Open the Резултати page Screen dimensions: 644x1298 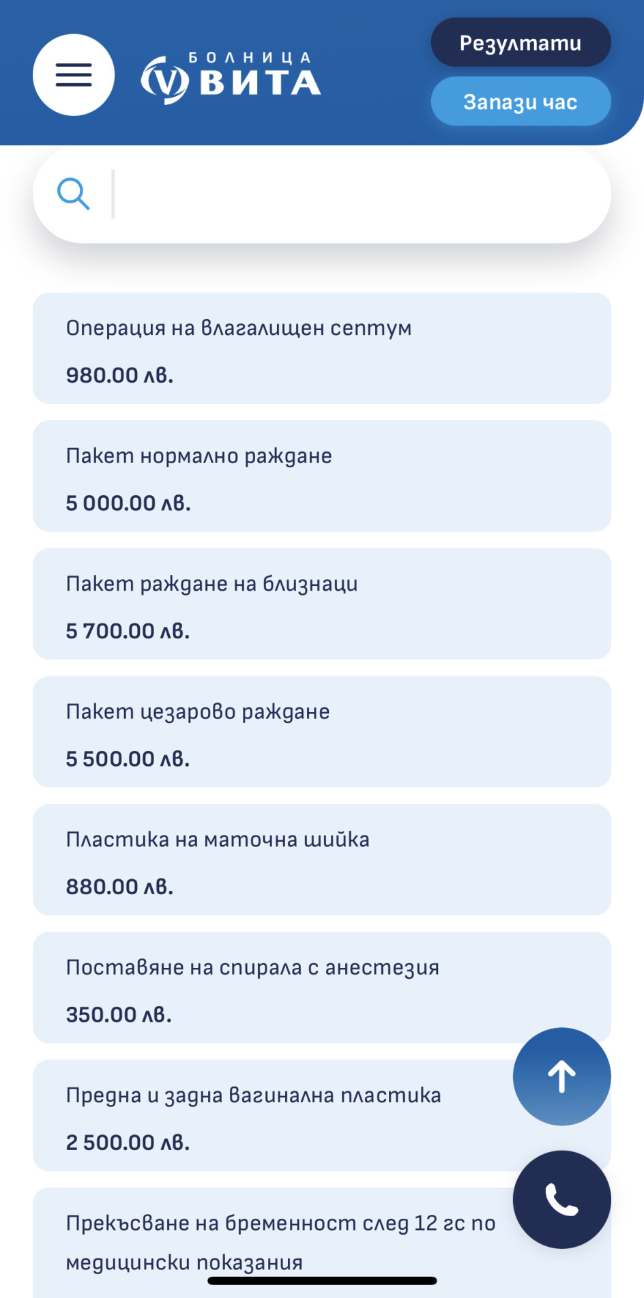(521, 43)
